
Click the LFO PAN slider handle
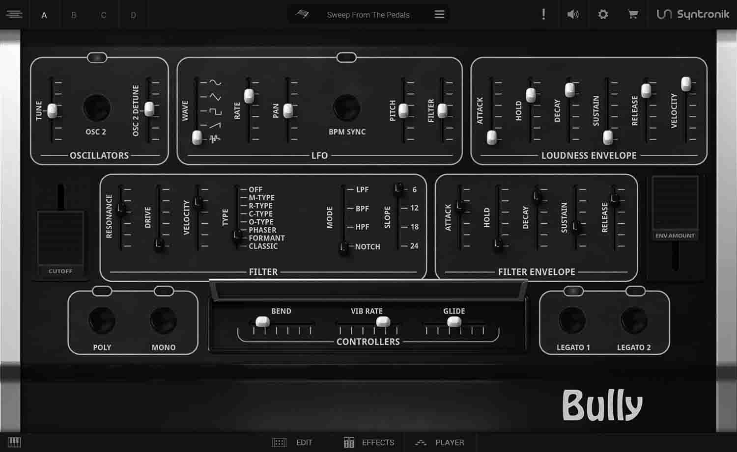[x=288, y=110]
